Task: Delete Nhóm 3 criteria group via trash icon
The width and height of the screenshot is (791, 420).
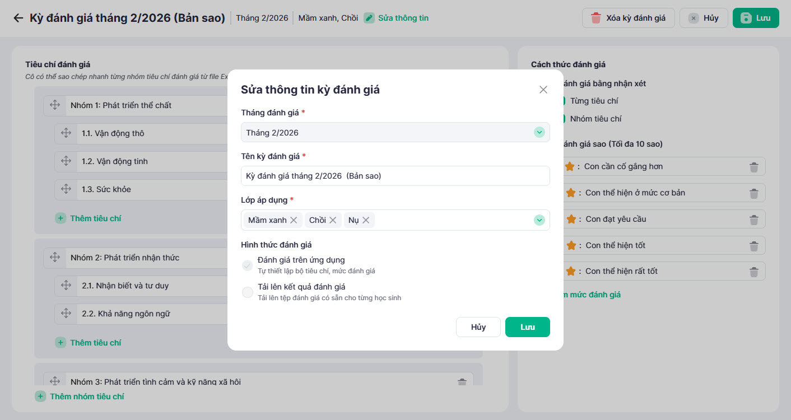Action: point(462,382)
